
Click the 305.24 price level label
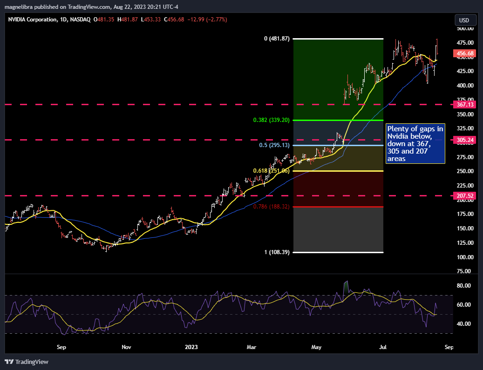[x=465, y=140]
